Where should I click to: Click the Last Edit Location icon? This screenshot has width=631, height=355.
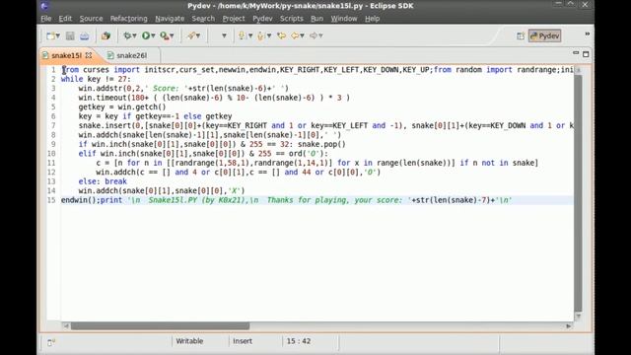click(281, 35)
